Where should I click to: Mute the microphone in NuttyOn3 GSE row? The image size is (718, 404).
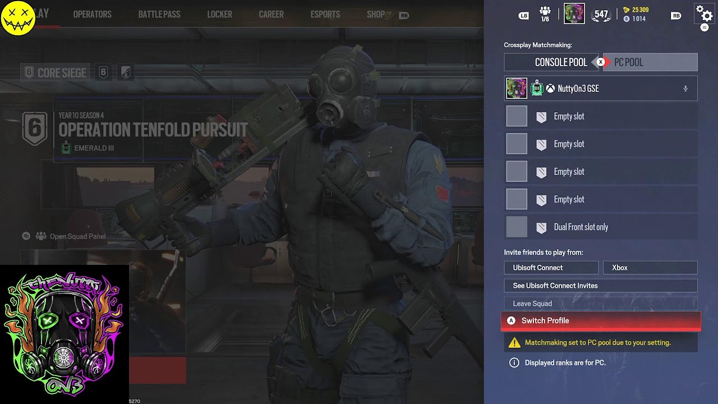(685, 89)
